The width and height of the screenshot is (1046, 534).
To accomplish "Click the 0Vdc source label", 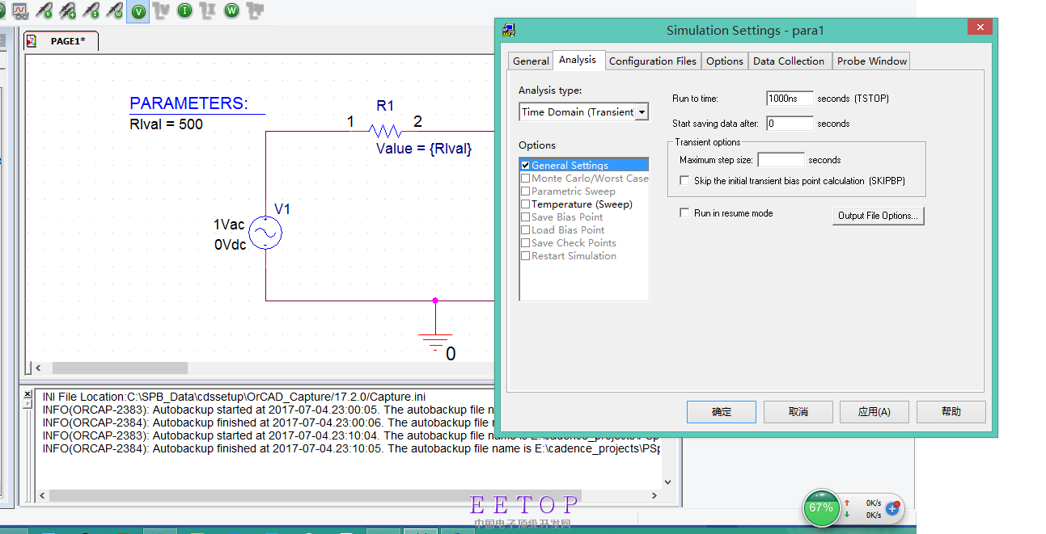I will [x=230, y=244].
